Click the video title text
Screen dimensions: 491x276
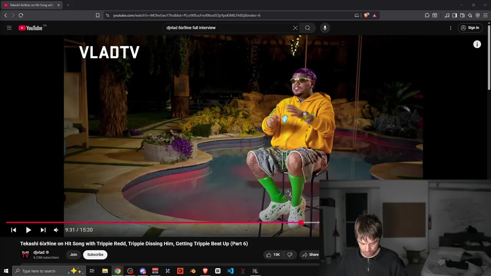pos(134,243)
